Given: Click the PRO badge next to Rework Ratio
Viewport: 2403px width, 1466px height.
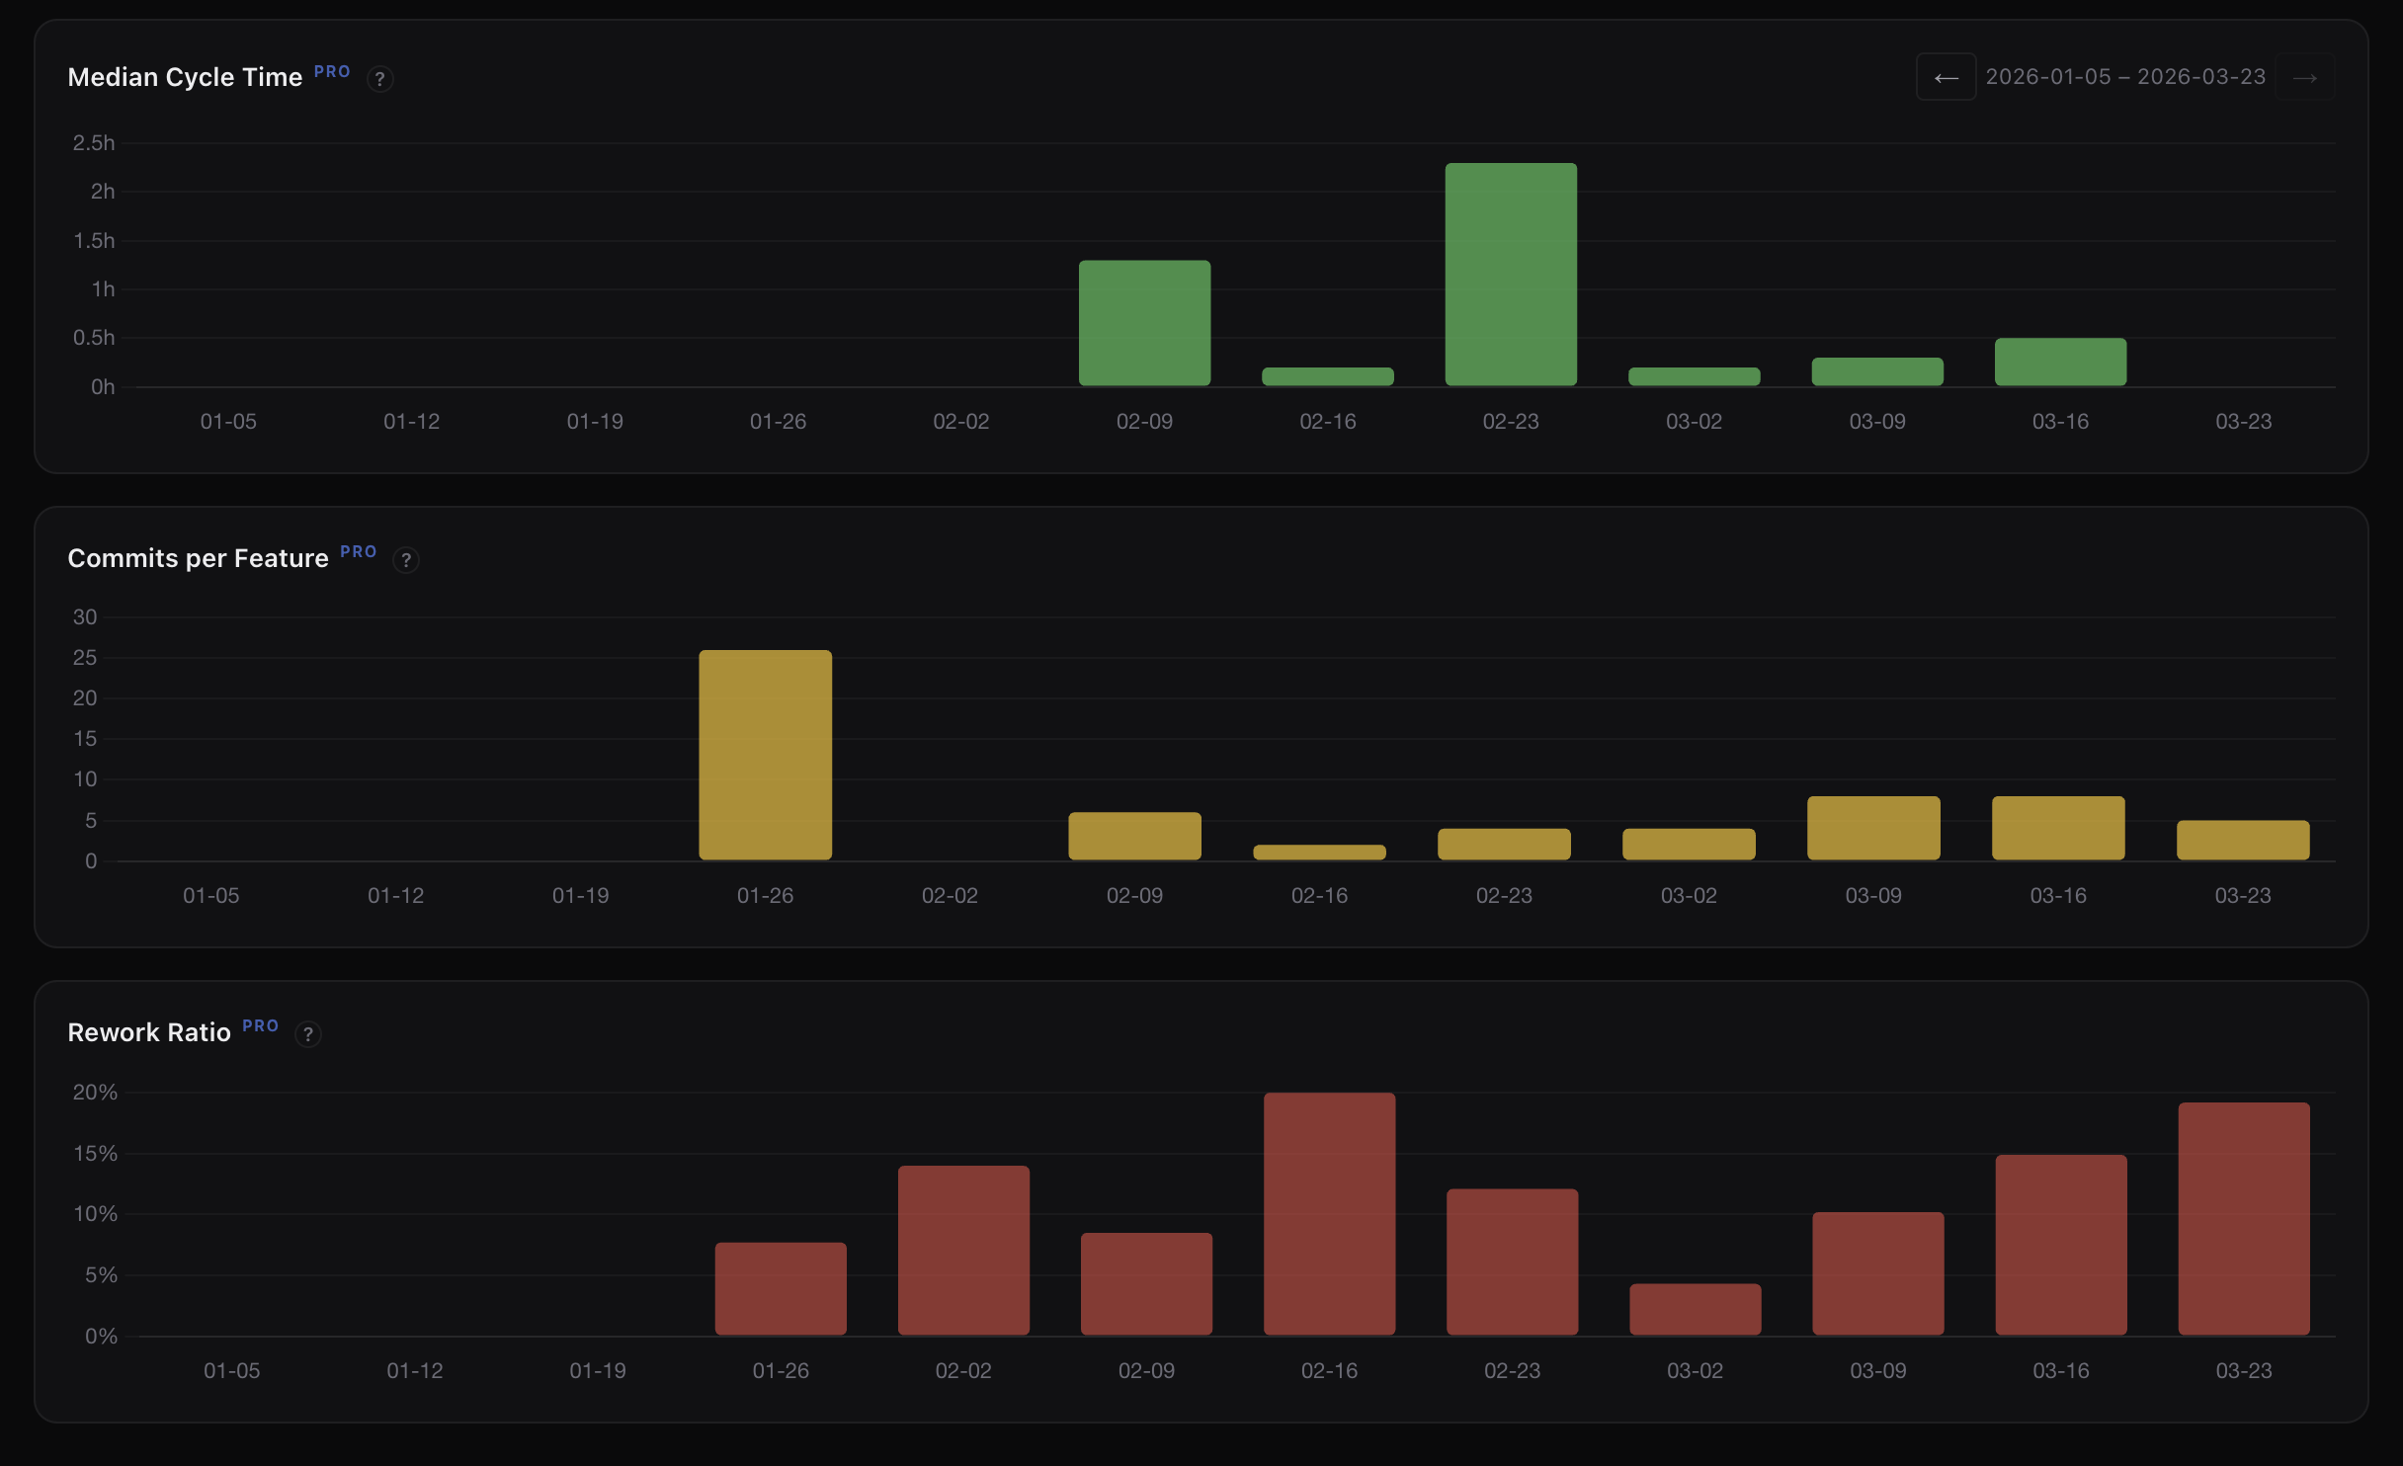Looking at the screenshot, I should 260,1026.
